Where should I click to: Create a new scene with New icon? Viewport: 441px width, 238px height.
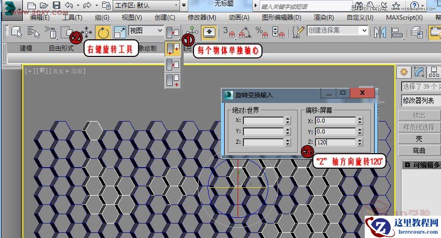pyautogui.click(x=32, y=6)
